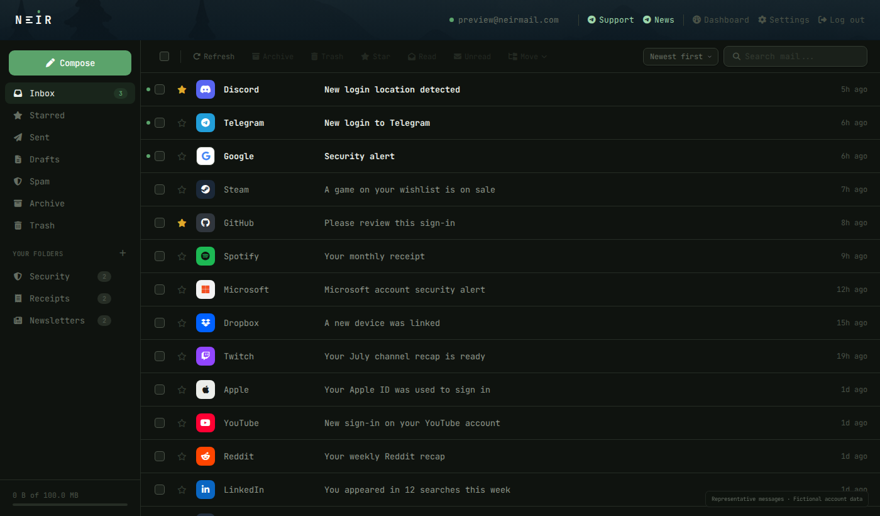Focus the Search mail input field

coord(795,57)
